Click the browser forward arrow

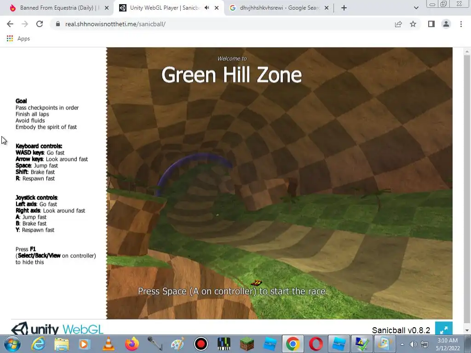[25, 24]
